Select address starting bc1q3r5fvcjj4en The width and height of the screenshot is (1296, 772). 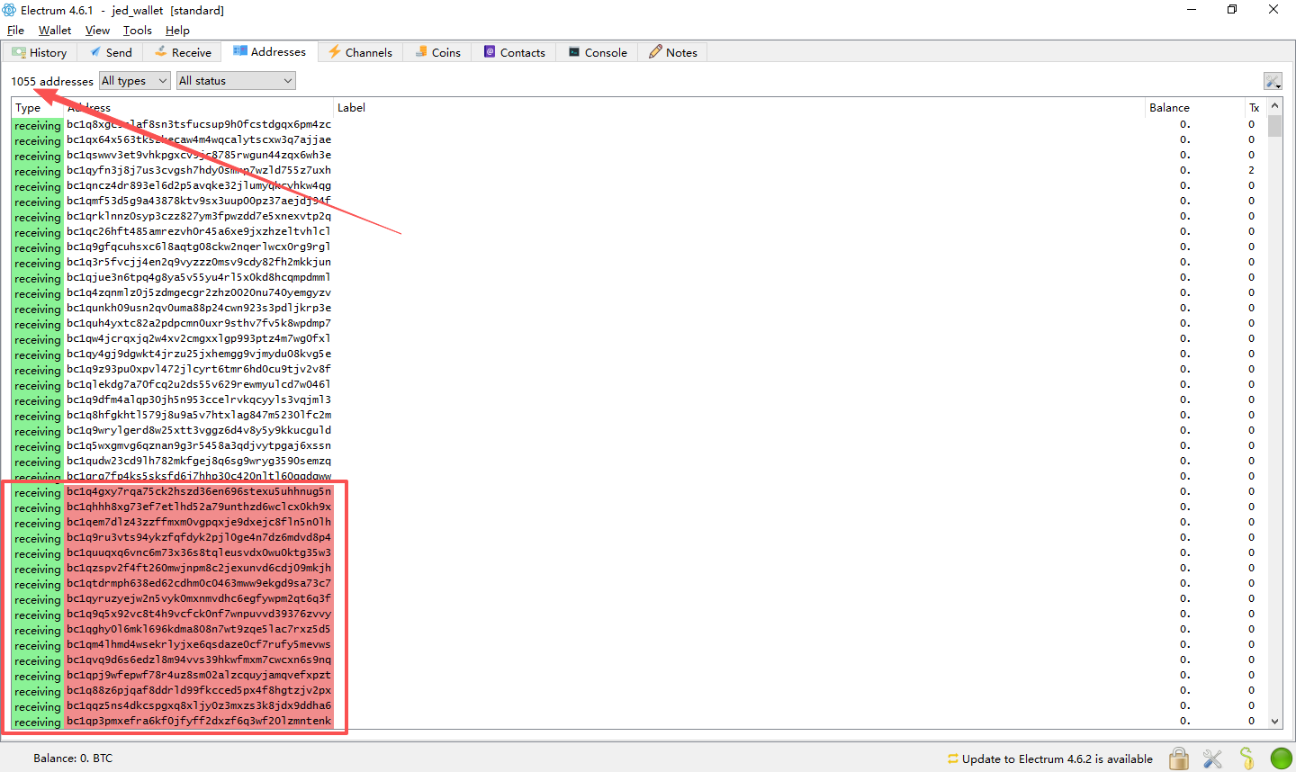[199, 262]
